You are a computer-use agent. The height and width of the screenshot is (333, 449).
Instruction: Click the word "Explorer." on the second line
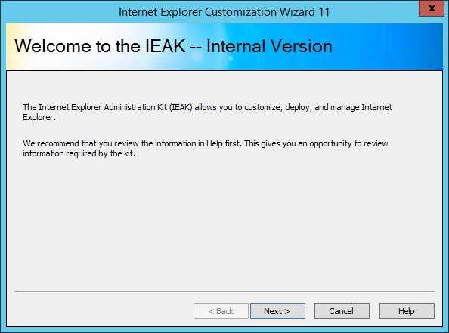pyautogui.click(x=39, y=117)
